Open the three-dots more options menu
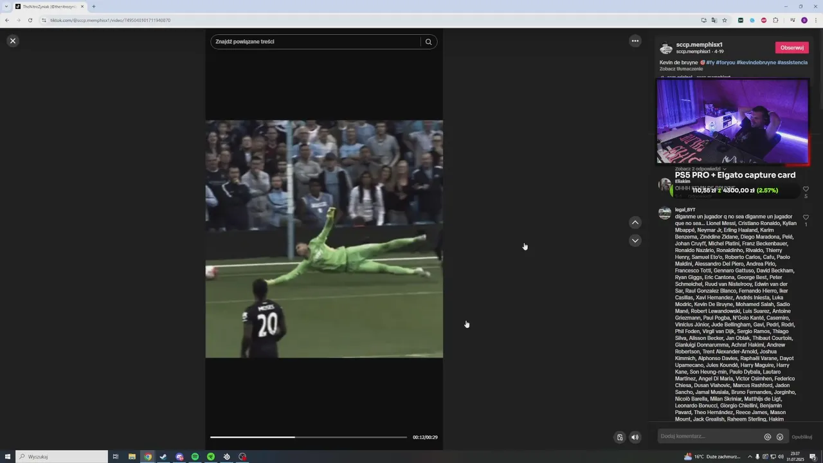Screen dimensions: 823x463 tap(635, 41)
